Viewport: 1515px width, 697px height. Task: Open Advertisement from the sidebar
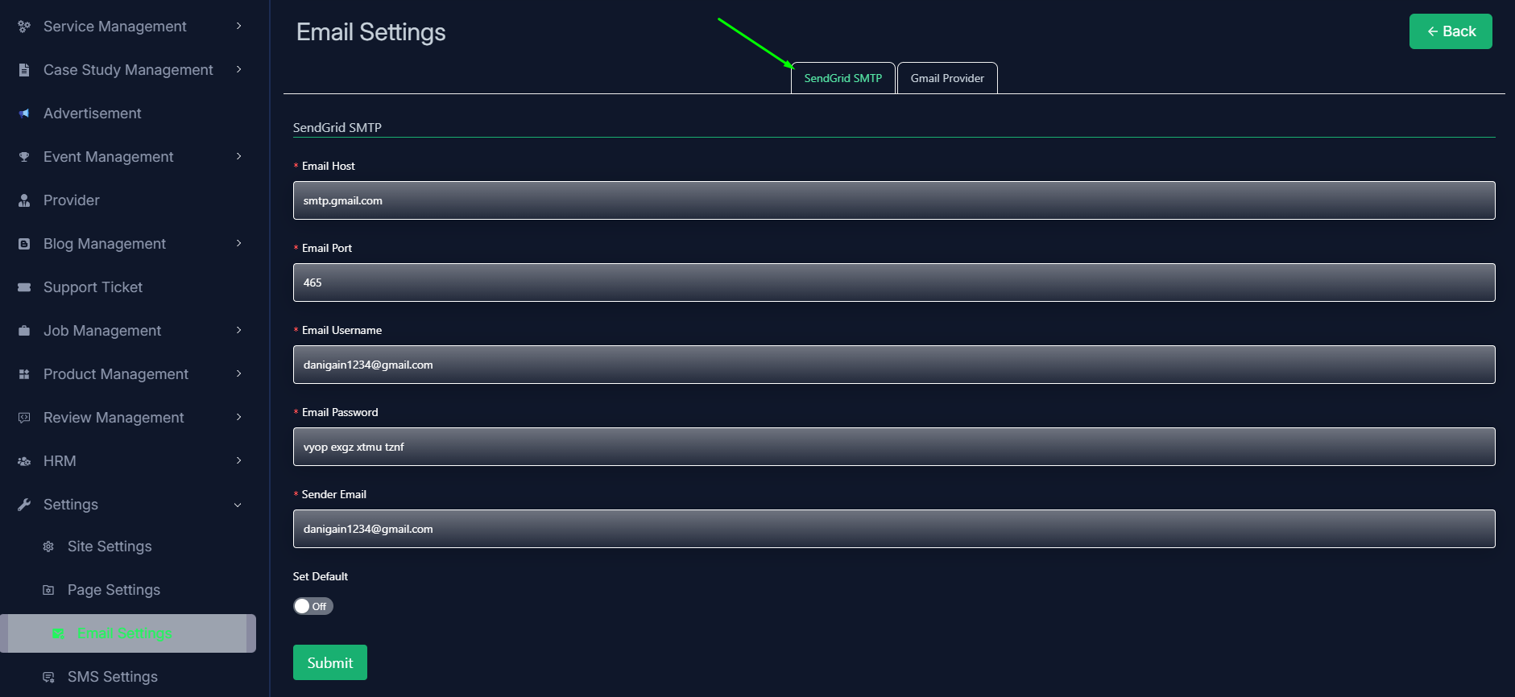click(92, 113)
